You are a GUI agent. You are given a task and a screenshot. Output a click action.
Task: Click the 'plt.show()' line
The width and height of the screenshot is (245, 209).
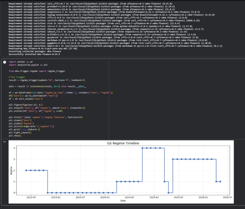pos(15,136)
